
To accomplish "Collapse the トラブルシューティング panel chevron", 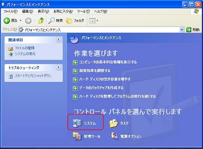I will click(x=58, y=67).
